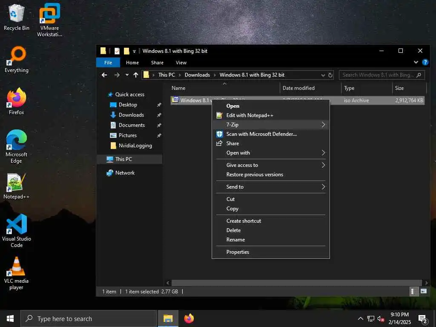Choose Share in the context menu
This screenshot has height=327, width=436.
pos(270,143)
